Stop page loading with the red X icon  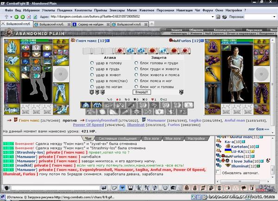point(29,17)
